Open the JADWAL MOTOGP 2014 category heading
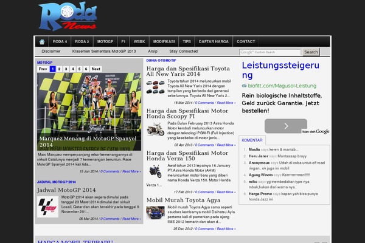Viewport: 365px width, 243px height. [x=57, y=182]
